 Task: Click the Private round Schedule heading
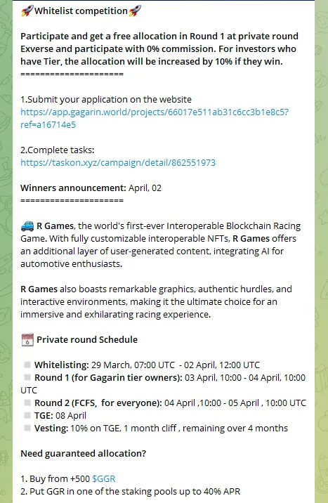[x=87, y=340]
